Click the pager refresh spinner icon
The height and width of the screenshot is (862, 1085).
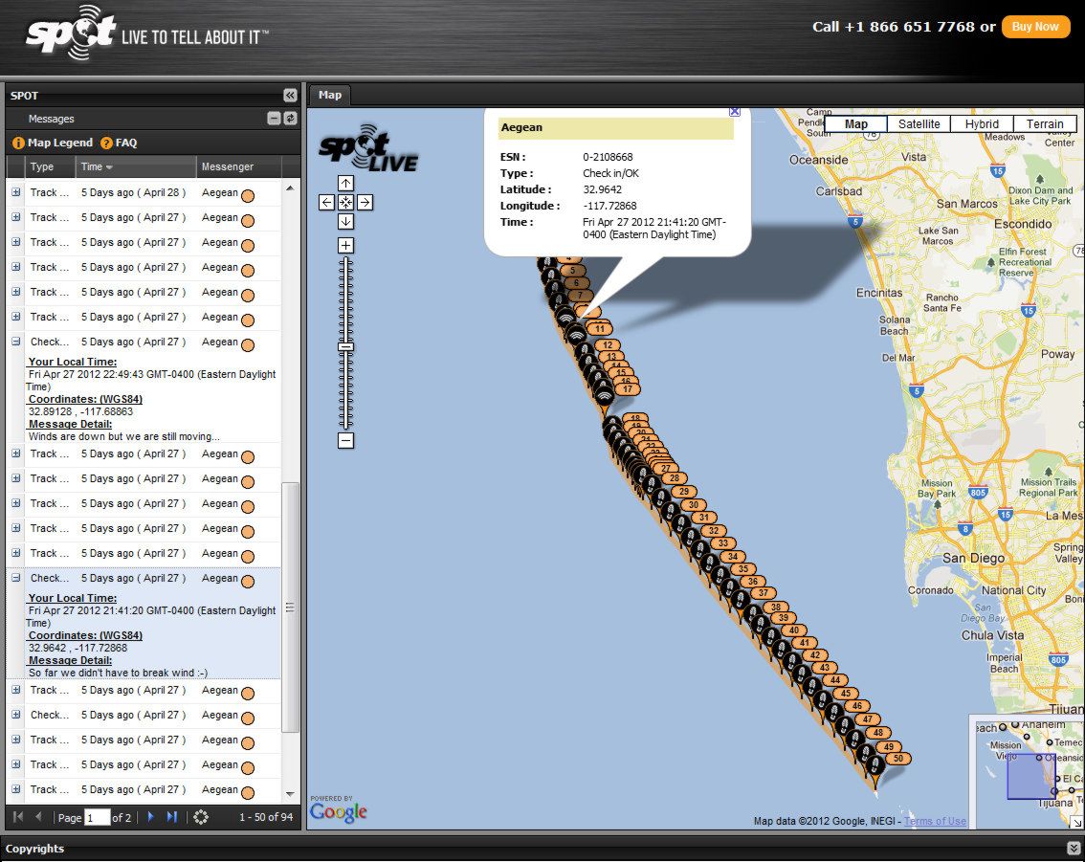click(201, 817)
